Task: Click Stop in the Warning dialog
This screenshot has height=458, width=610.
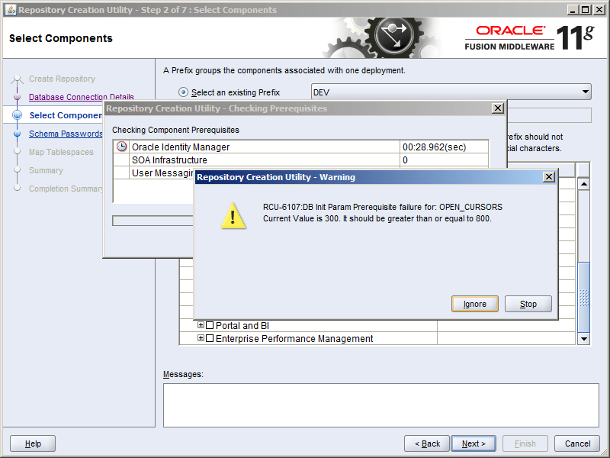Action: (x=528, y=304)
